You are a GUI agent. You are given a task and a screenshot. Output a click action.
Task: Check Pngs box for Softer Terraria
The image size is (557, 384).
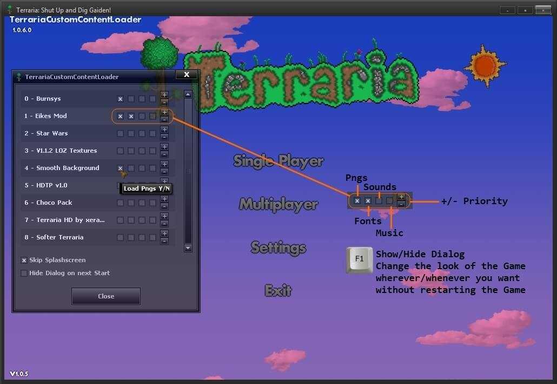[x=121, y=237]
